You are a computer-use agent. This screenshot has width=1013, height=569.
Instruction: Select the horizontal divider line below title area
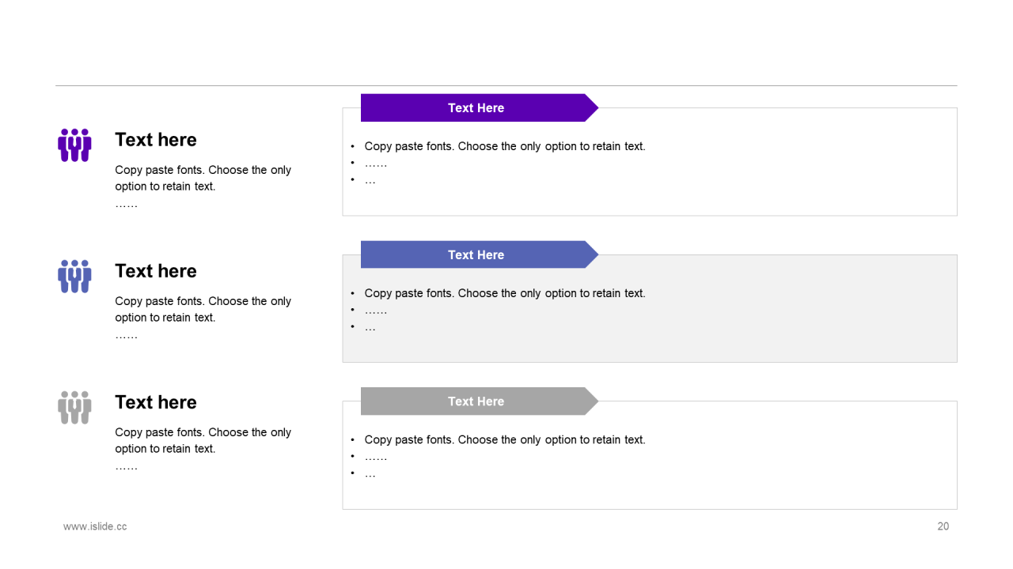point(506,85)
